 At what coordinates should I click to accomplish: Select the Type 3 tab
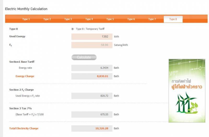click(x=68, y=19)
